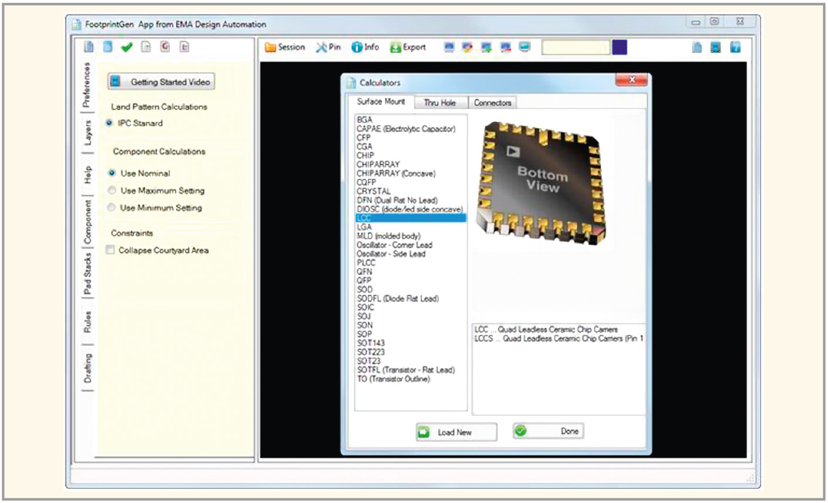
Task: Click the Done button
Action: [x=548, y=432]
